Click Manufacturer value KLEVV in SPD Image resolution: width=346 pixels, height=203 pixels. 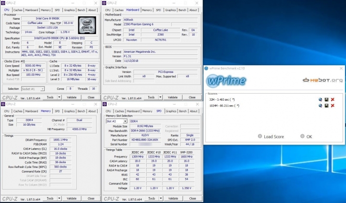tap(145, 135)
